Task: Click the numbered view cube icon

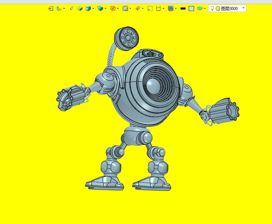Action: 100,8
